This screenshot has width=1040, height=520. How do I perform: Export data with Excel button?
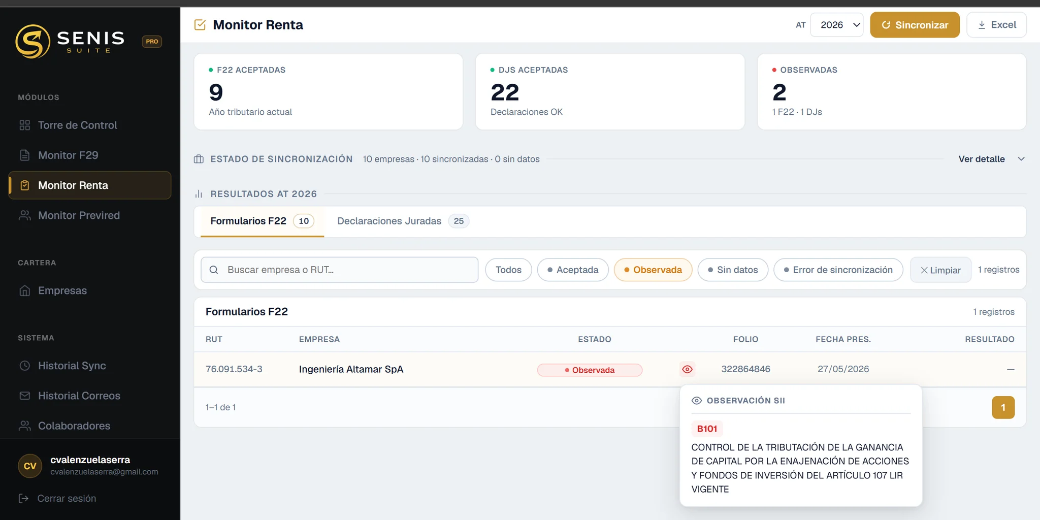point(996,25)
